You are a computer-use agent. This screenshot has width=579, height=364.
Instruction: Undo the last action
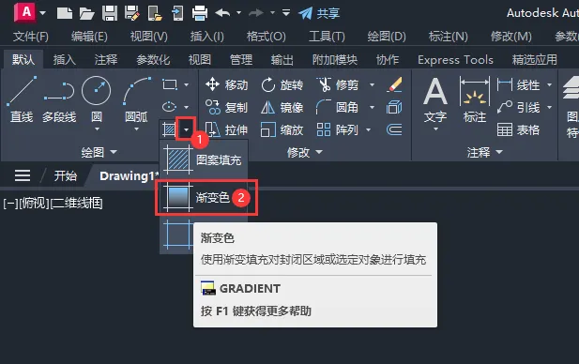coord(222,13)
